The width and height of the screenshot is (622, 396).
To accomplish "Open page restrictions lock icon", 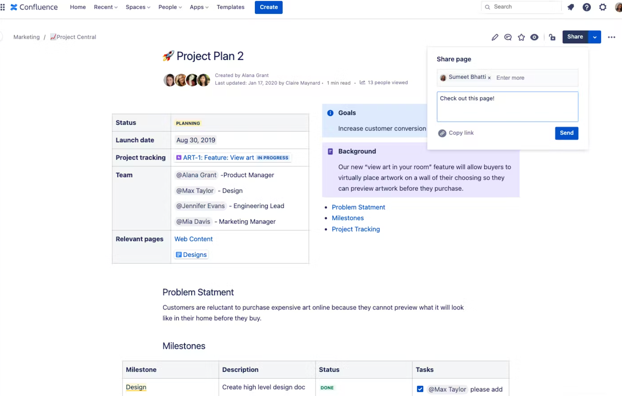I will pyautogui.click(x=552, y=37).
